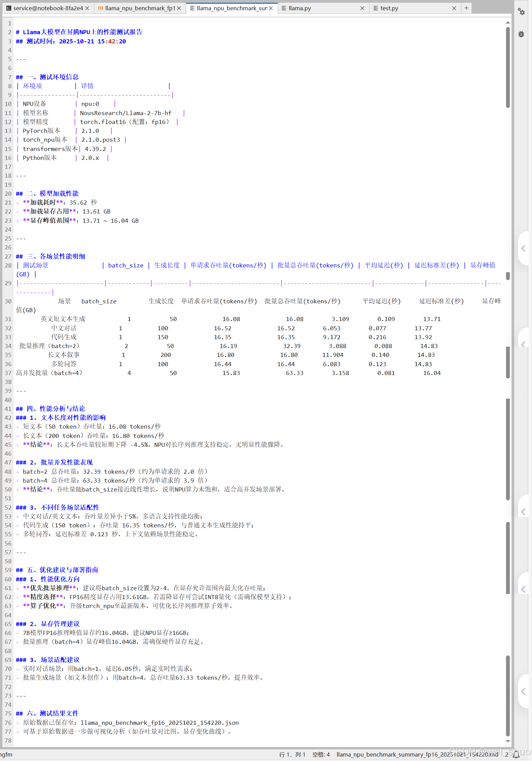Viewport: 532px width, 761px height.
Task: Click the '长文本叙事' row label
Action: [64, 355]
